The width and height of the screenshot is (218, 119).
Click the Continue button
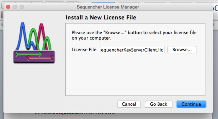[191, 104]
